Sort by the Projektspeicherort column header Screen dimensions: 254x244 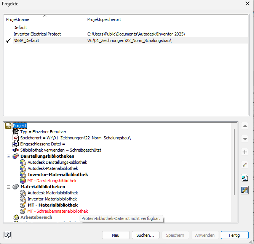point(166,19)
